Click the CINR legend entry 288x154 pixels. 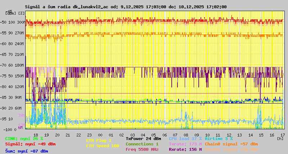[x=24, y=138]
